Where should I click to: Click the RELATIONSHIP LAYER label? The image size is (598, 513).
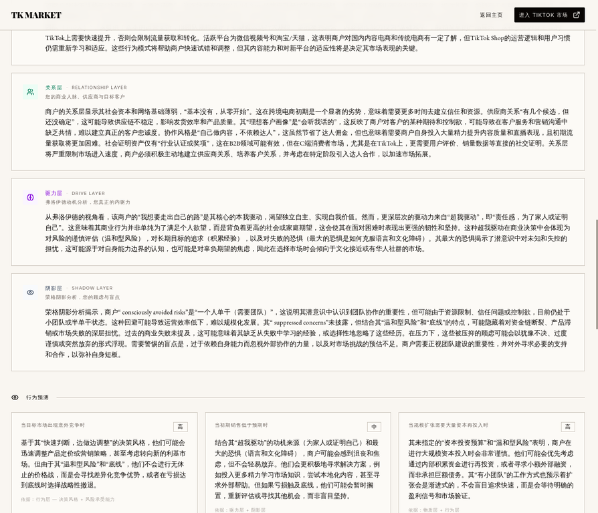pyautogui.click(x=99, y=88)
